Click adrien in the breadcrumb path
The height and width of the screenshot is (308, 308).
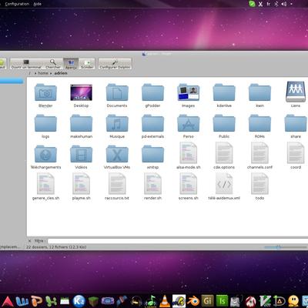click(61, 73)
